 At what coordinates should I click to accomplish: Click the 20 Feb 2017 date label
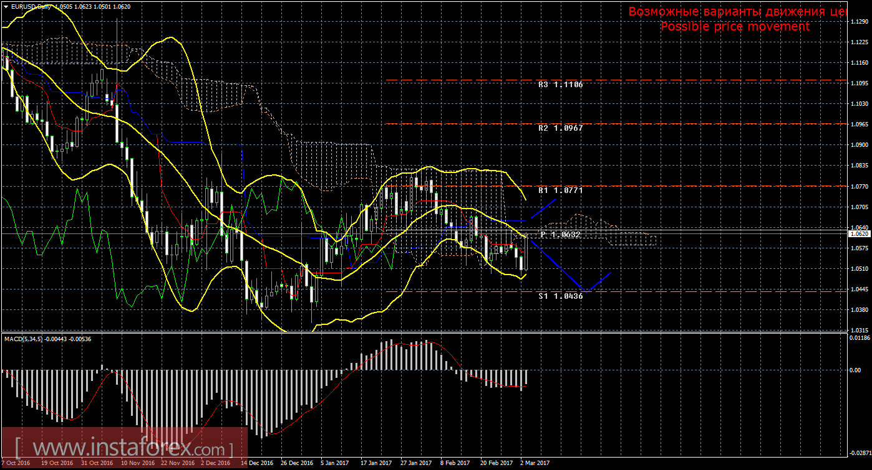(495, 463)
